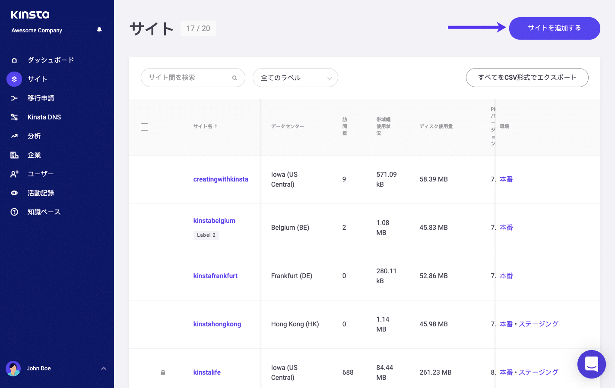Click 261.23 MB disk usage value

pyautogui.click(x=435, y=372)
